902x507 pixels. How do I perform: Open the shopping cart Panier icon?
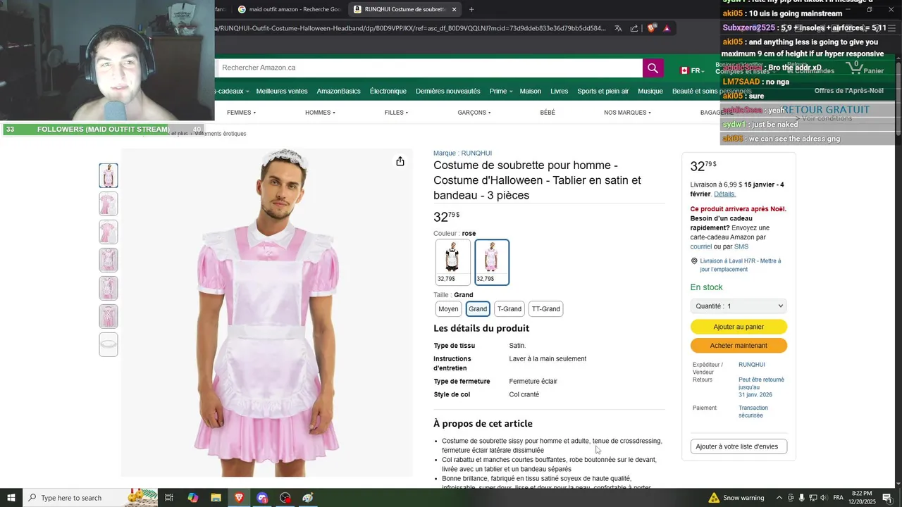(x=865, y=68)
